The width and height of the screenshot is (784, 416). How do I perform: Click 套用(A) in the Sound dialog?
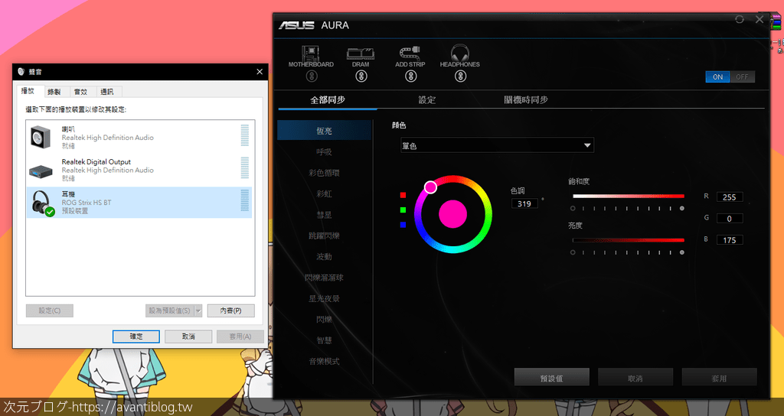pyautogui.click(x=240, y=336)
